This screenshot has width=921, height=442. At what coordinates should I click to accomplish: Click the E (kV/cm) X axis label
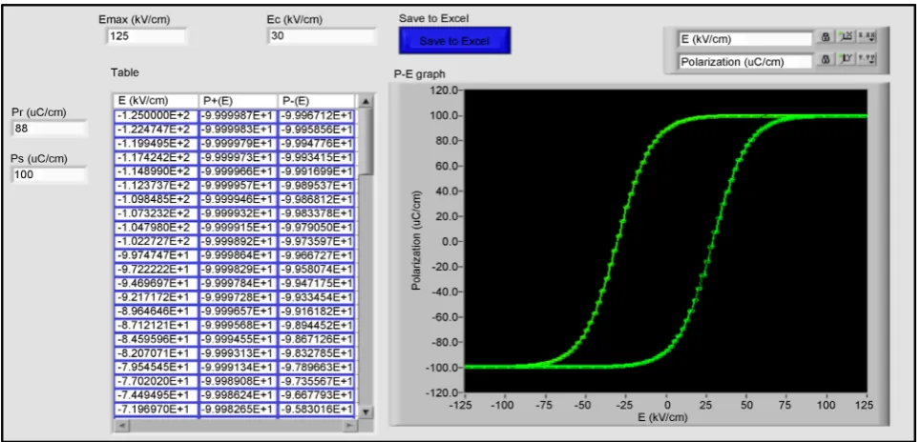[x=662, y=417]
